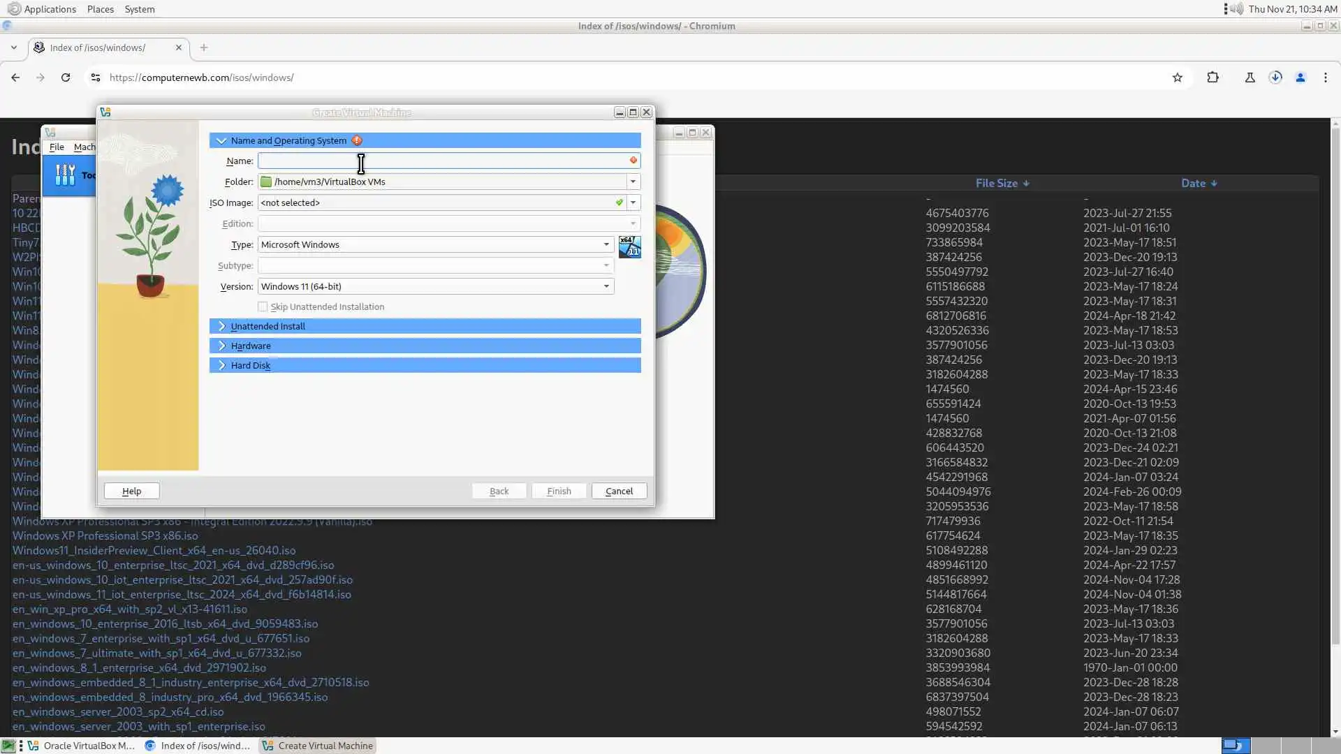
Task: Open Chromium three-dot menu
Action: pyautogui.click(x=1326, y=77)
